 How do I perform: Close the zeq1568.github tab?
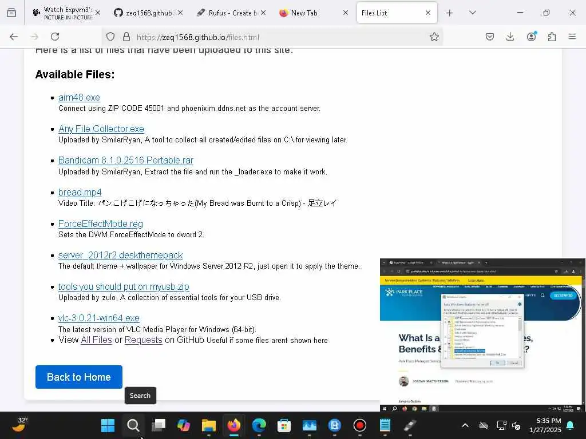pyautogui.click(x=180, y=13)
